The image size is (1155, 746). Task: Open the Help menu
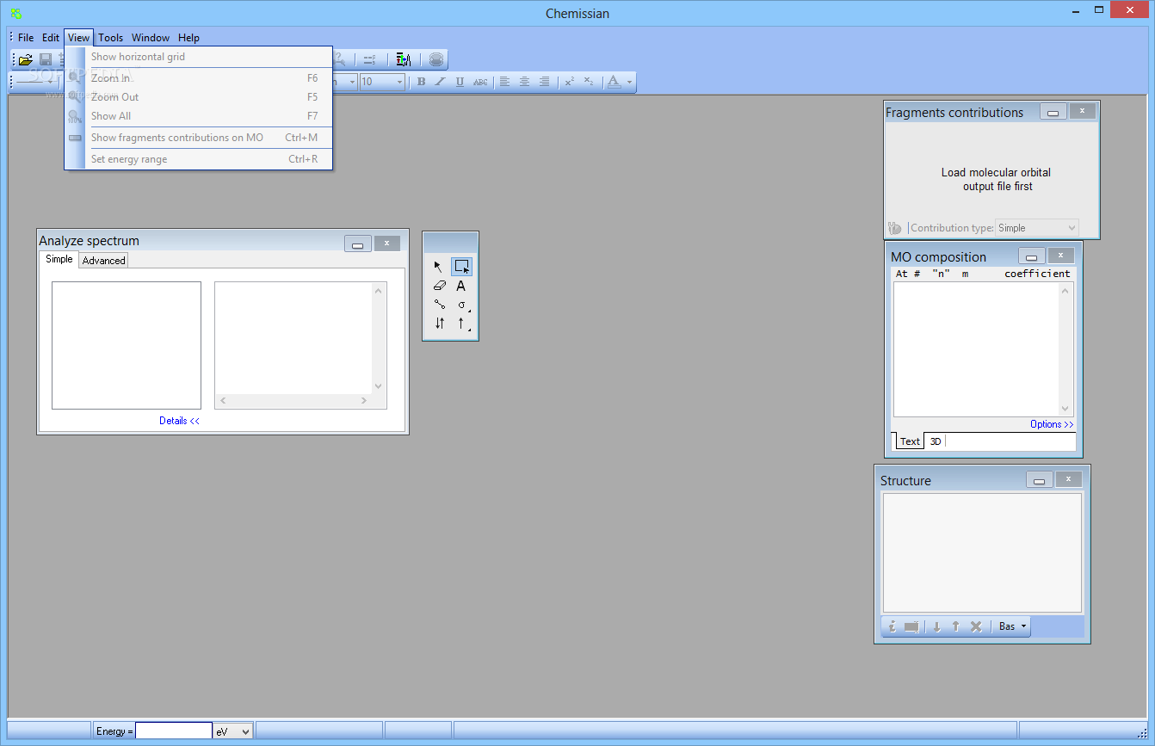point(188,37)
